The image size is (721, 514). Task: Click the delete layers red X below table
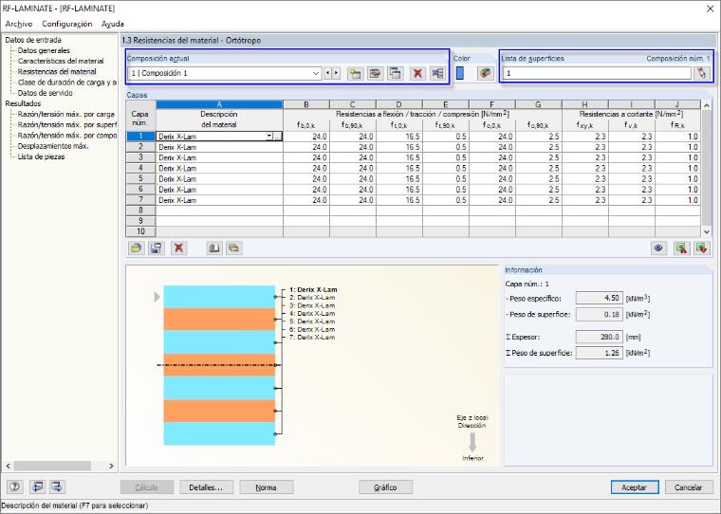(x=179, y=248)
